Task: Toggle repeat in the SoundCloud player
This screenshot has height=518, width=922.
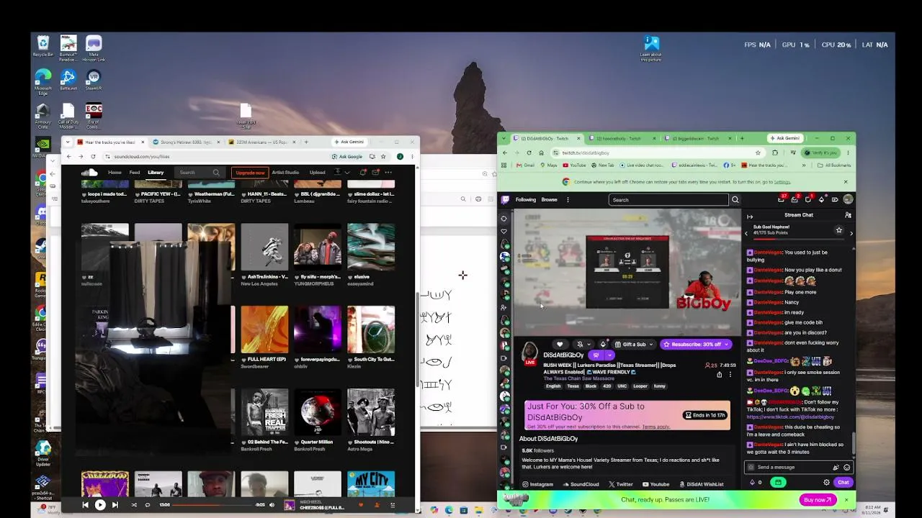Action: pyautogui.click(x=148, y=505)
